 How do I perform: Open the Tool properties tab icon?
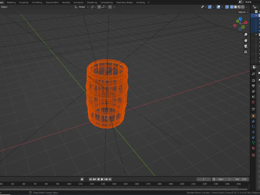click(x=253, y=74)
